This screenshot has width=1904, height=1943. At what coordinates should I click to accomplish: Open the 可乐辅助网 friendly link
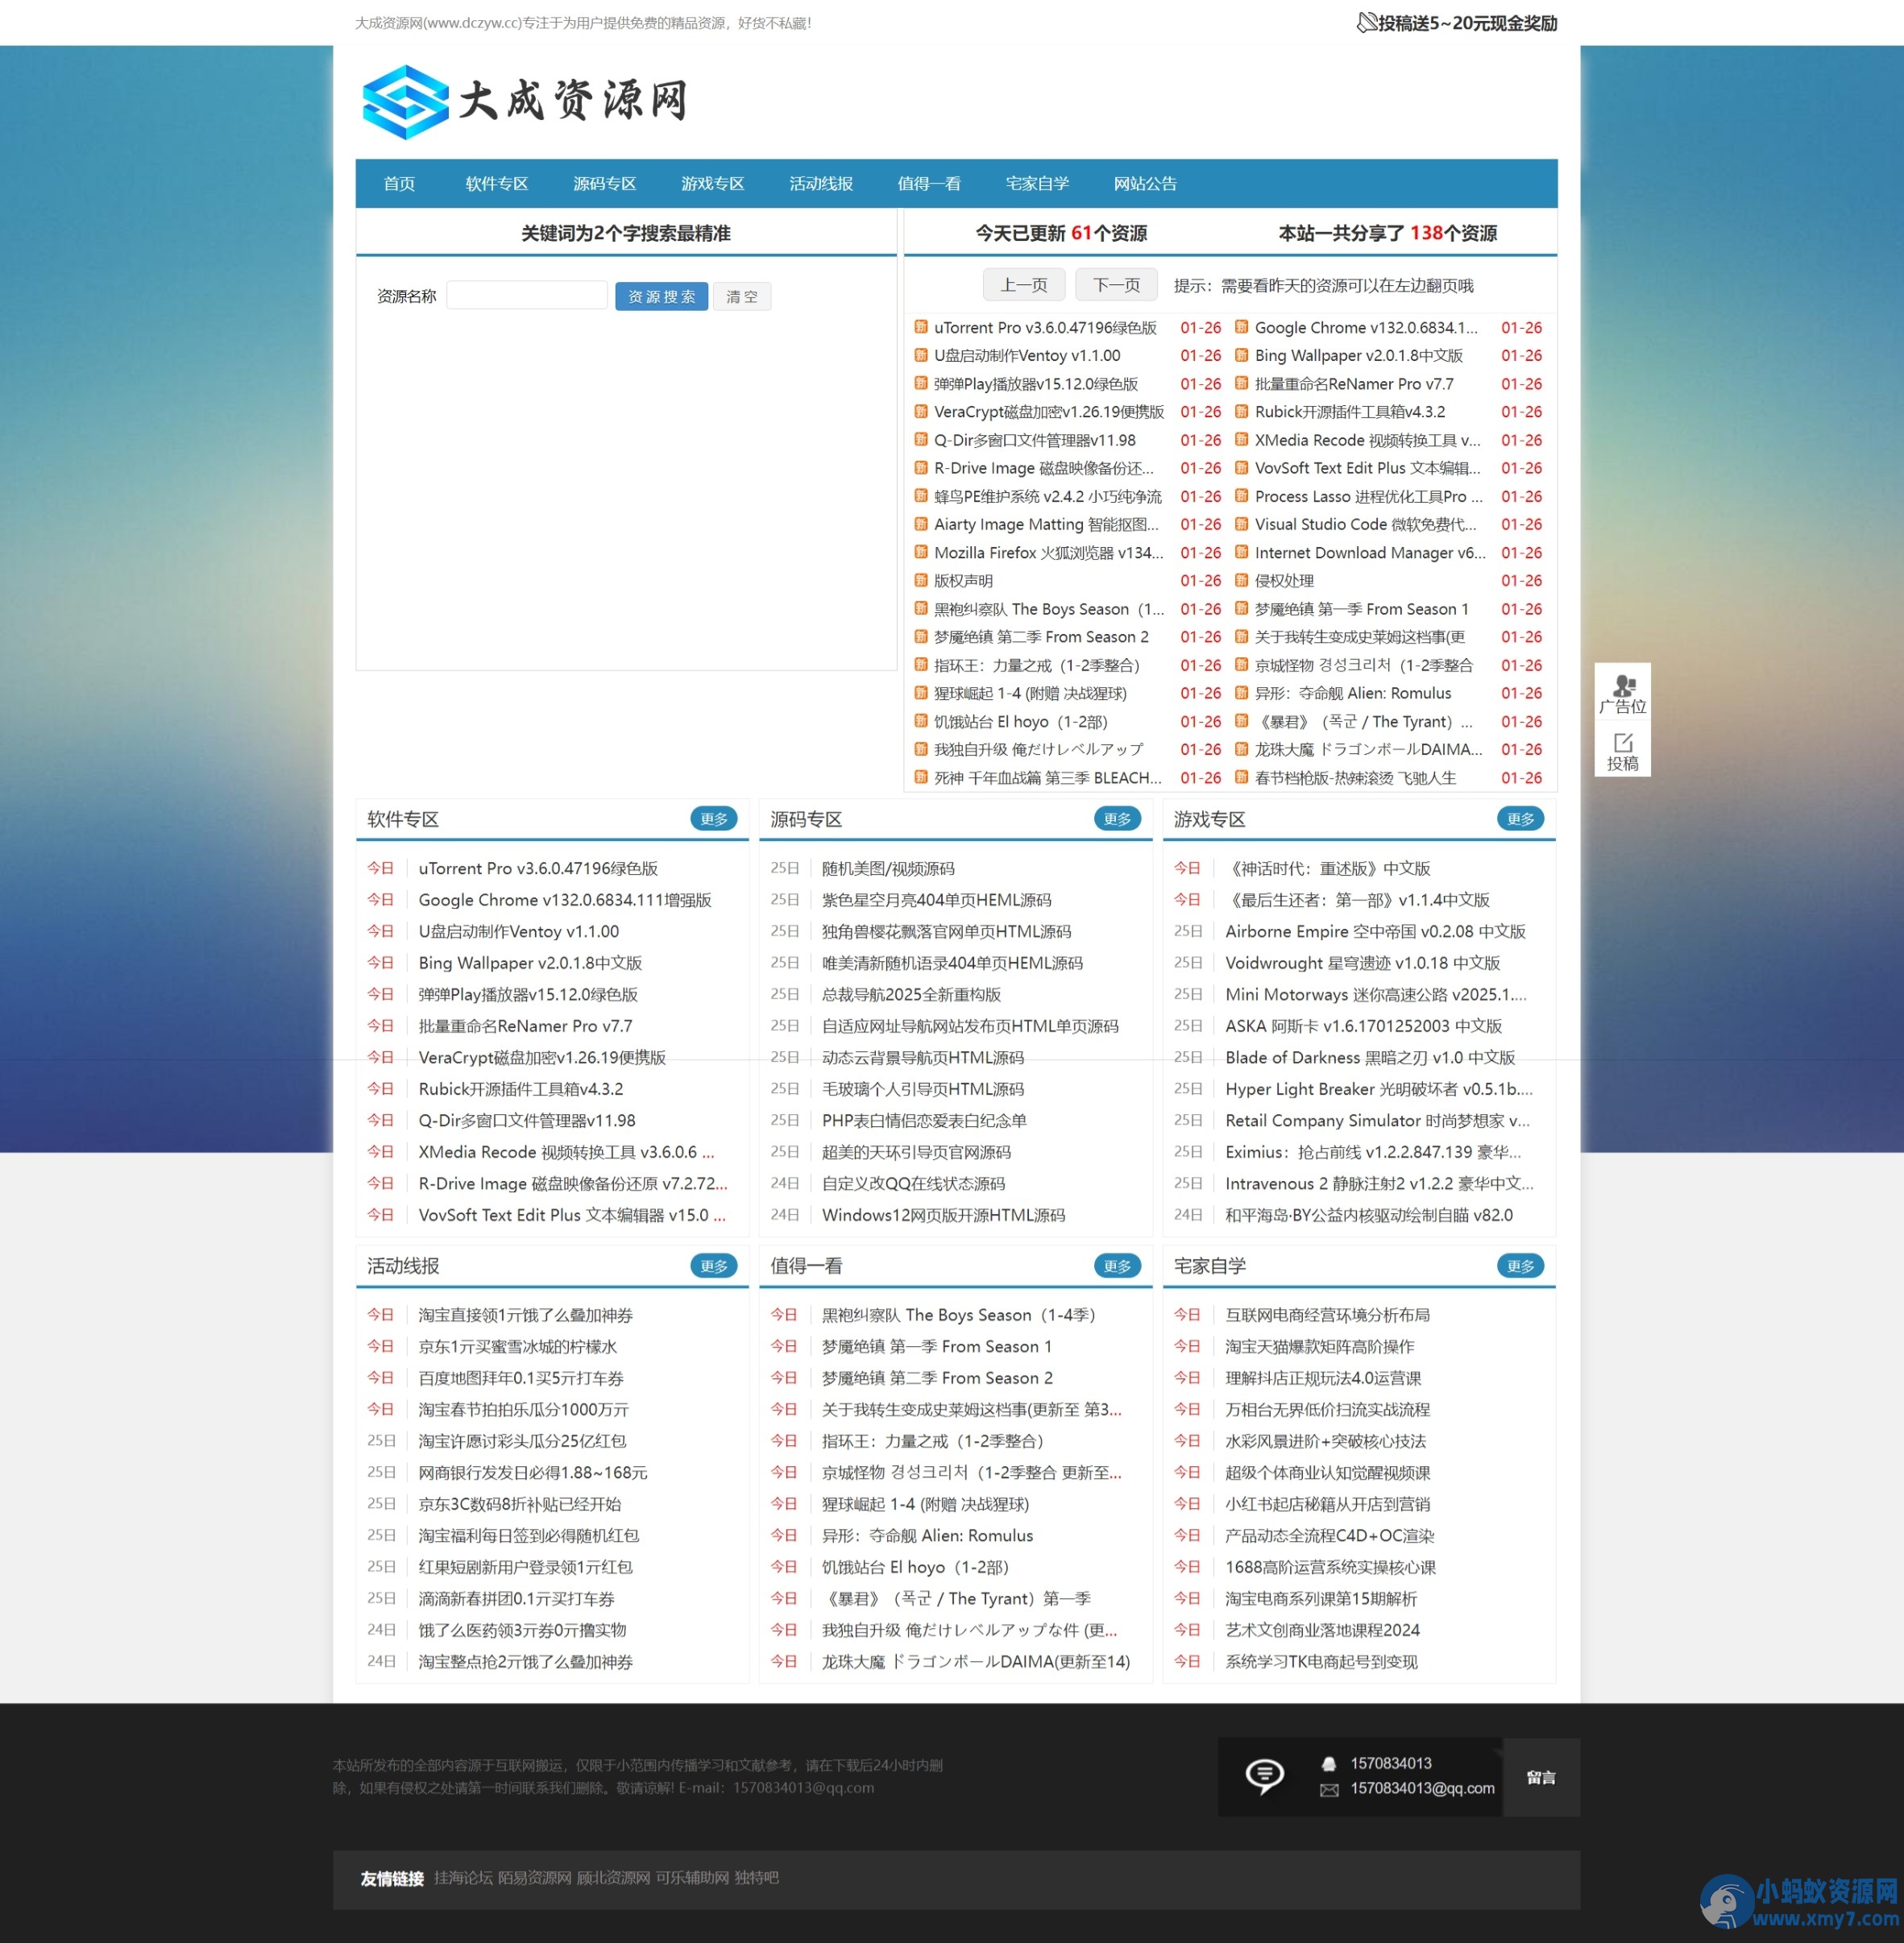(692, 1877)
